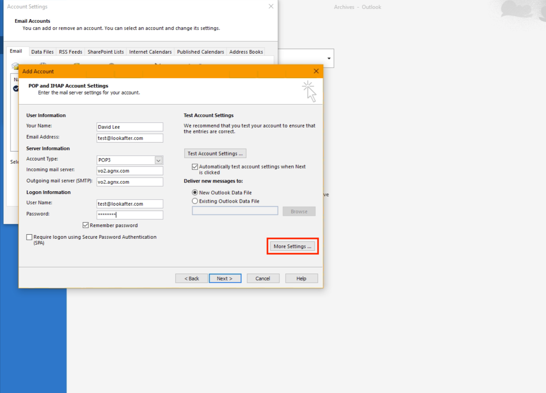The height and width of the screenshot is (393, 546).
Task: Select New Outlook Data File option
Action: click(195, 192)
